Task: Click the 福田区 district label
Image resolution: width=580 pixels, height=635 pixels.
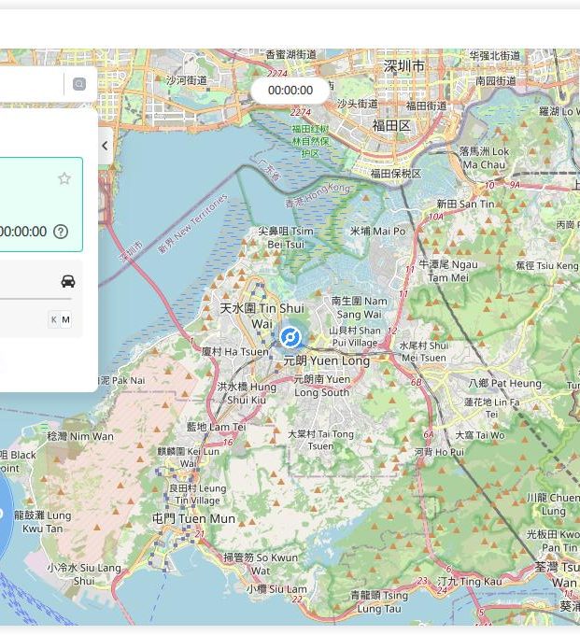Action: click(390, 124)
